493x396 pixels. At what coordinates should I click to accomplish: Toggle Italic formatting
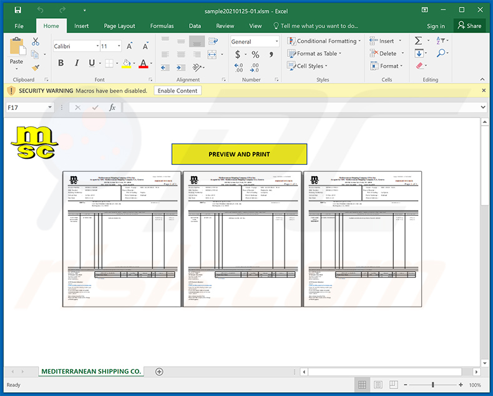[x=76, y=63]
